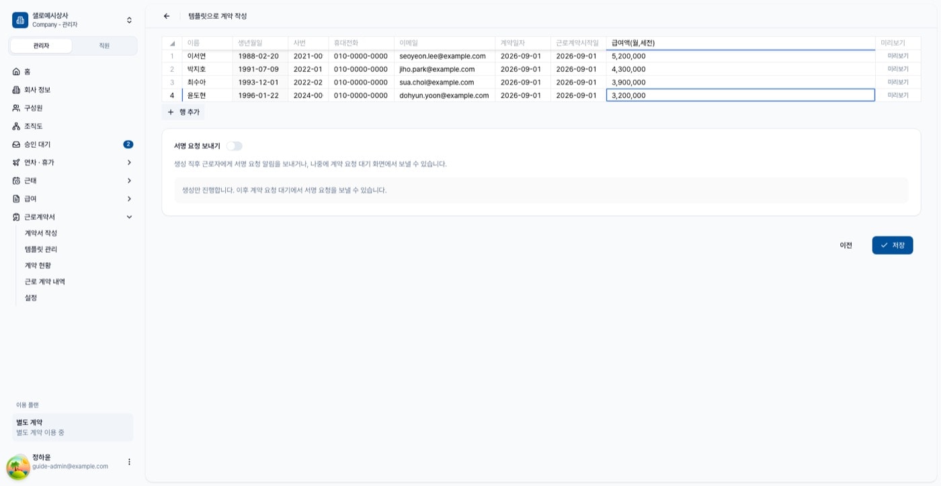Click the 승인 대기 inbox icon

pyautogui.click(x=17, y=144)
